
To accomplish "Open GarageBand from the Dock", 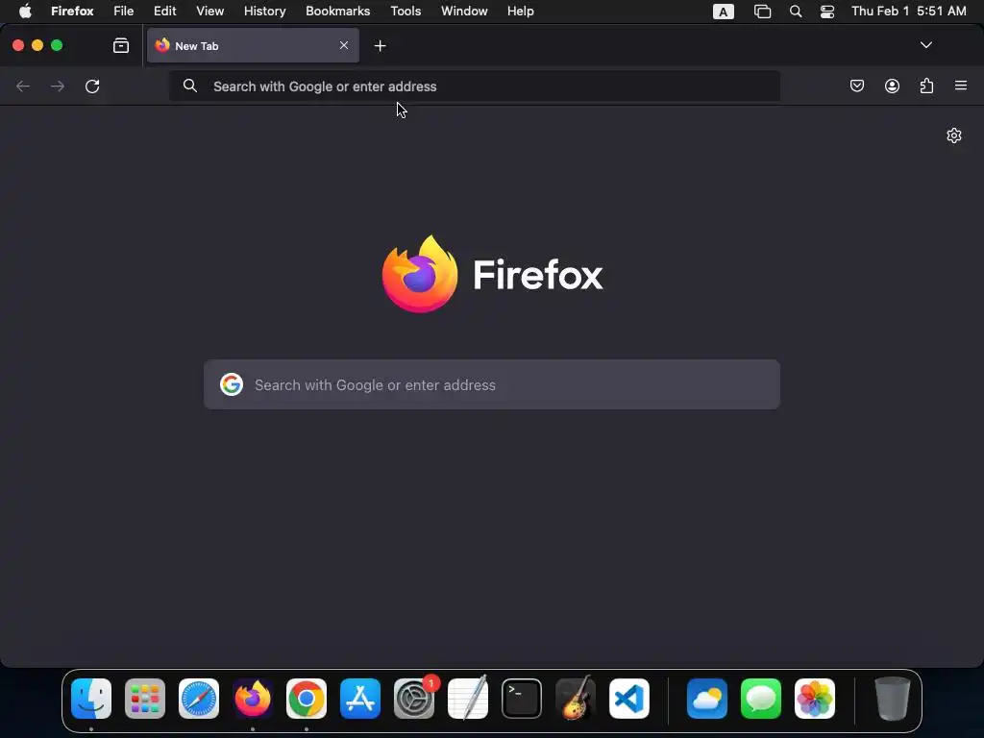I will [x=576, y=699].
